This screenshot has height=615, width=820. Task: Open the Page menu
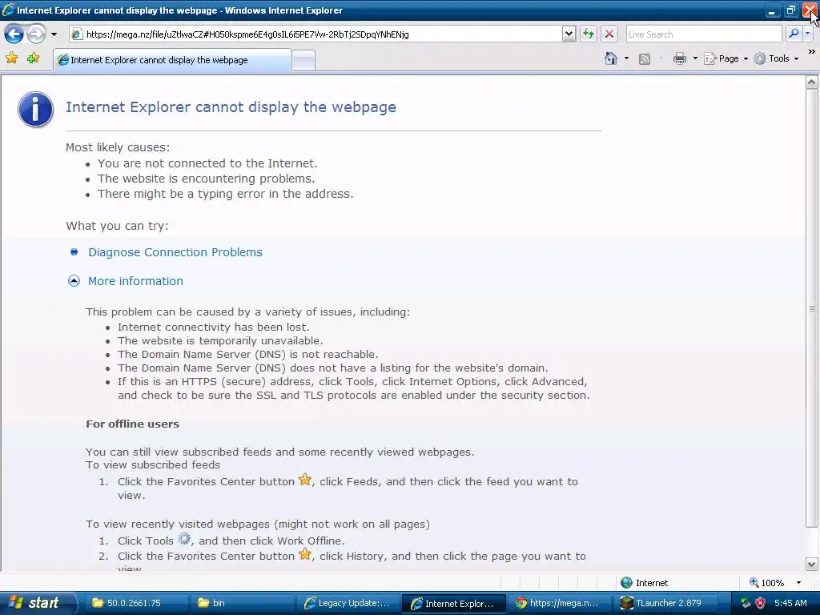click(x=726, y=58)
